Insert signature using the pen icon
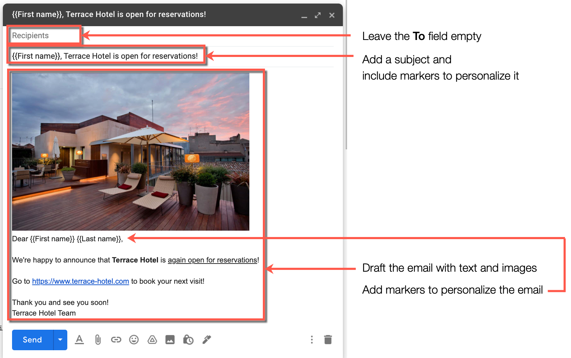This screenshot has height=358, width=571. pyautogui.click(x=207, y=340)
